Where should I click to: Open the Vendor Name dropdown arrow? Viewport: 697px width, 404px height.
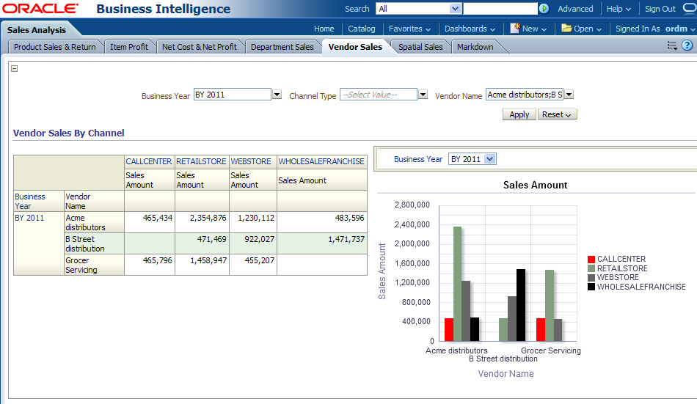click(x=569, y=95)
